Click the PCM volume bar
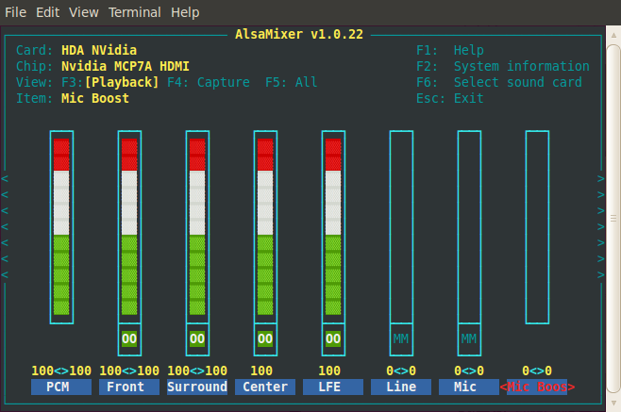Screen dimensions: 621x412 (61, 226)
